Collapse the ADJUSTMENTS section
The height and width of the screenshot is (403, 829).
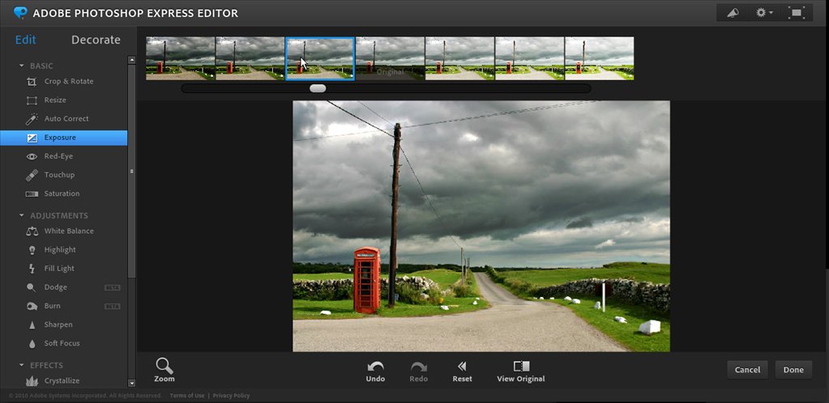pyautogui.click(x=22, y=216)
